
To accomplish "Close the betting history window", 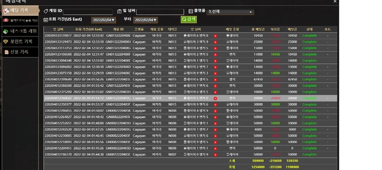I will click(x=335, y=1).
